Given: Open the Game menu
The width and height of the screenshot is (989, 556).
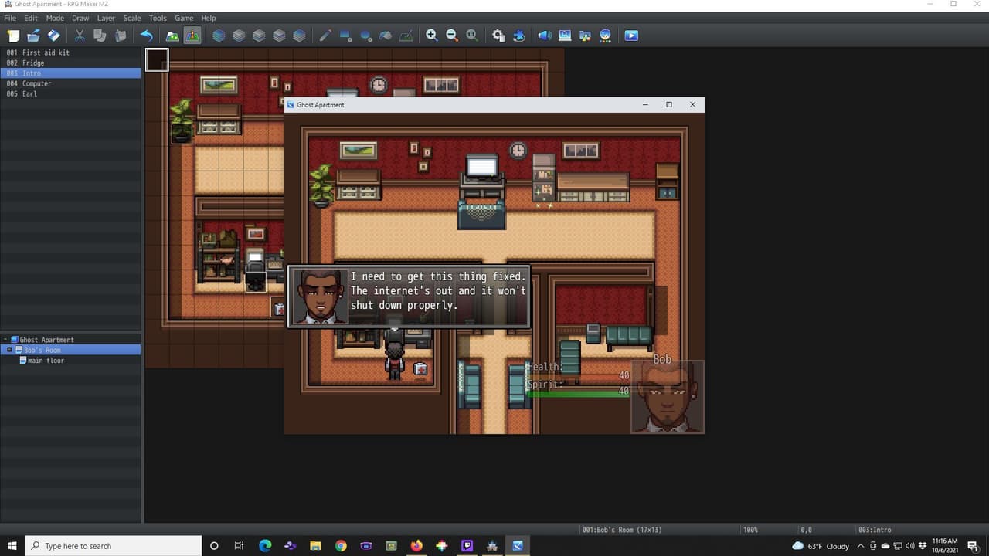Looking at the screenshot, I should (184, 18).
